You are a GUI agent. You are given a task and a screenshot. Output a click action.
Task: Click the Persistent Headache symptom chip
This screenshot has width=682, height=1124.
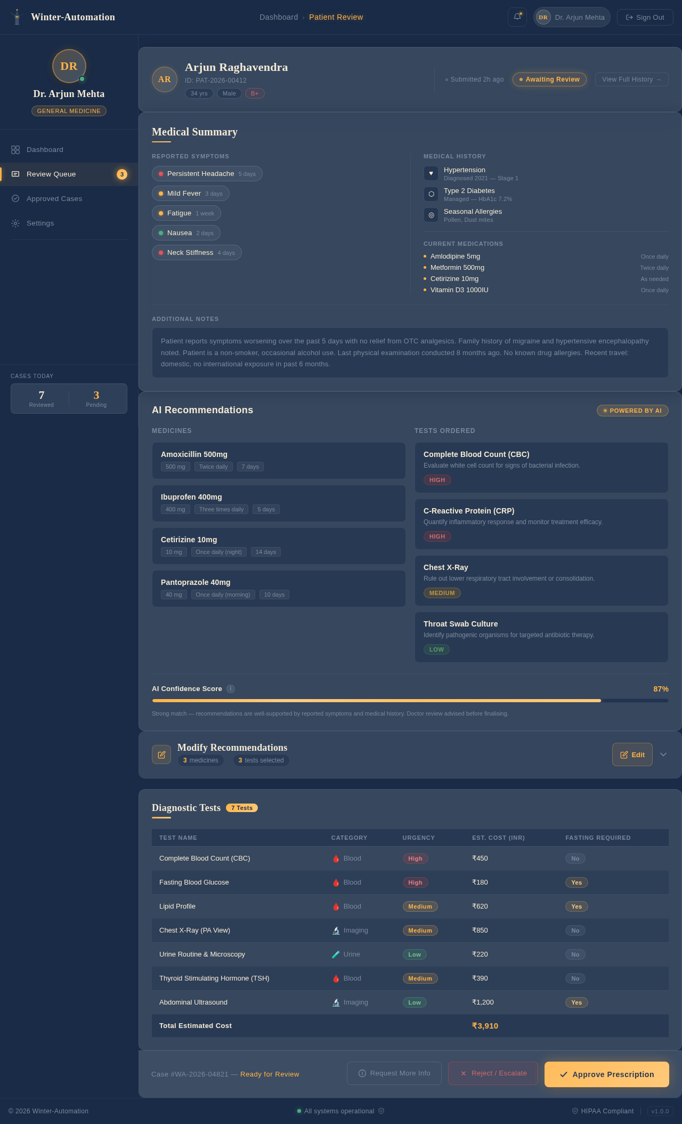[x=207, y=174]
